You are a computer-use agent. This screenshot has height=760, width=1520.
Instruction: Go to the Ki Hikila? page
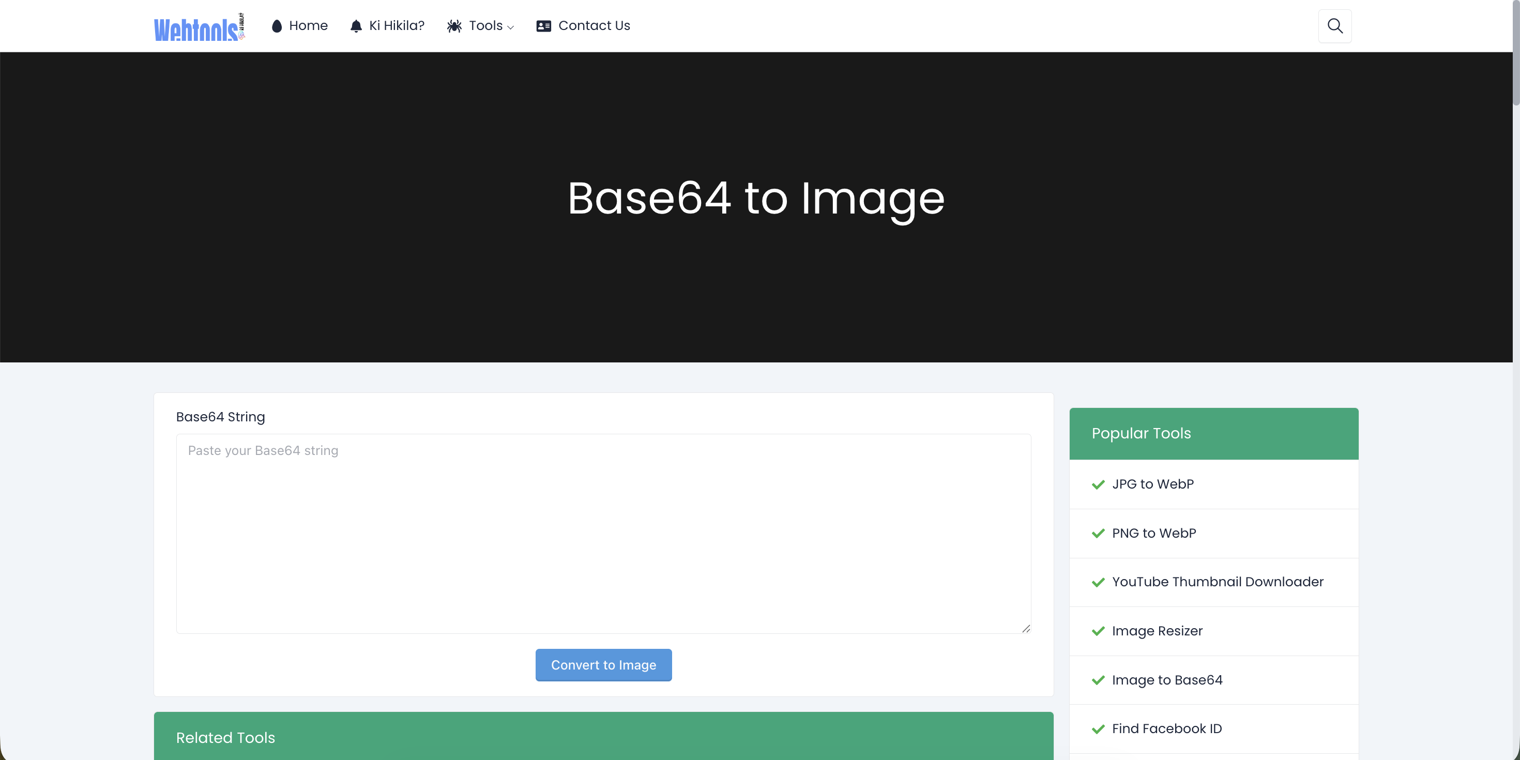tap(397, 26)
